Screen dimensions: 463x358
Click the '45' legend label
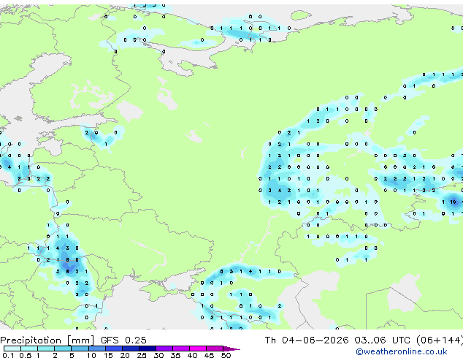tap(209, 355)
